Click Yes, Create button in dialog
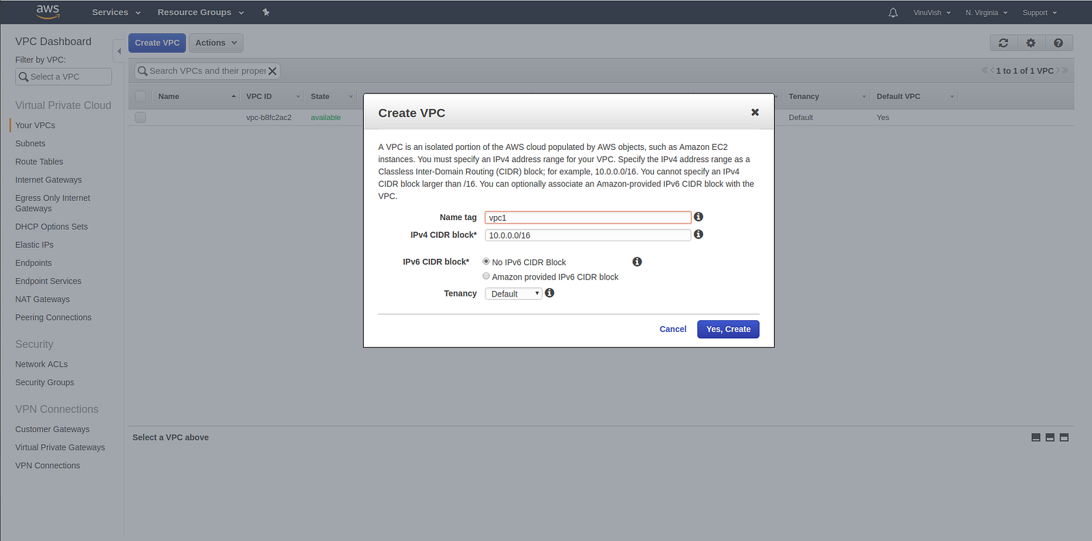This screenshot has height=541, width=1092. 728,329
